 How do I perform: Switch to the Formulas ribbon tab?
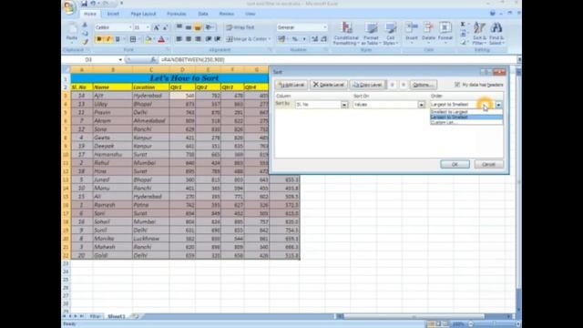coord(176,14)
